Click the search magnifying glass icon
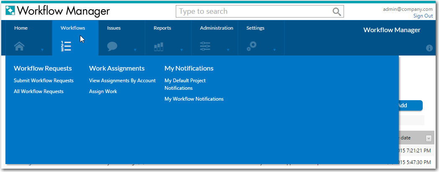This screenshot has width=439, height=172. tap(336, 12)
